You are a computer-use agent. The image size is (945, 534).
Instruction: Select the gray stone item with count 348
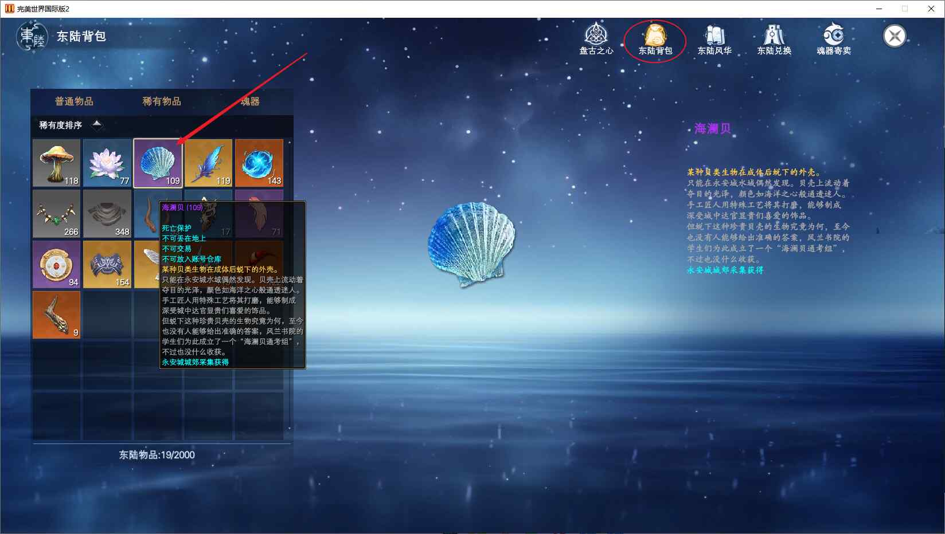coord(107,213)
